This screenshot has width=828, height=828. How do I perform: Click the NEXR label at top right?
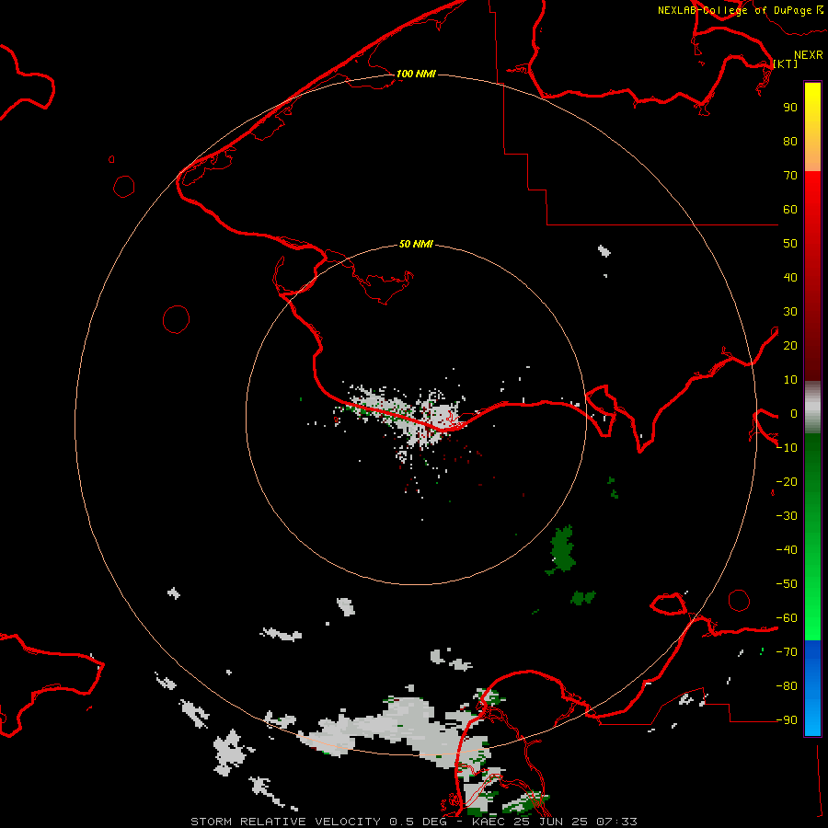click(808, 55)
